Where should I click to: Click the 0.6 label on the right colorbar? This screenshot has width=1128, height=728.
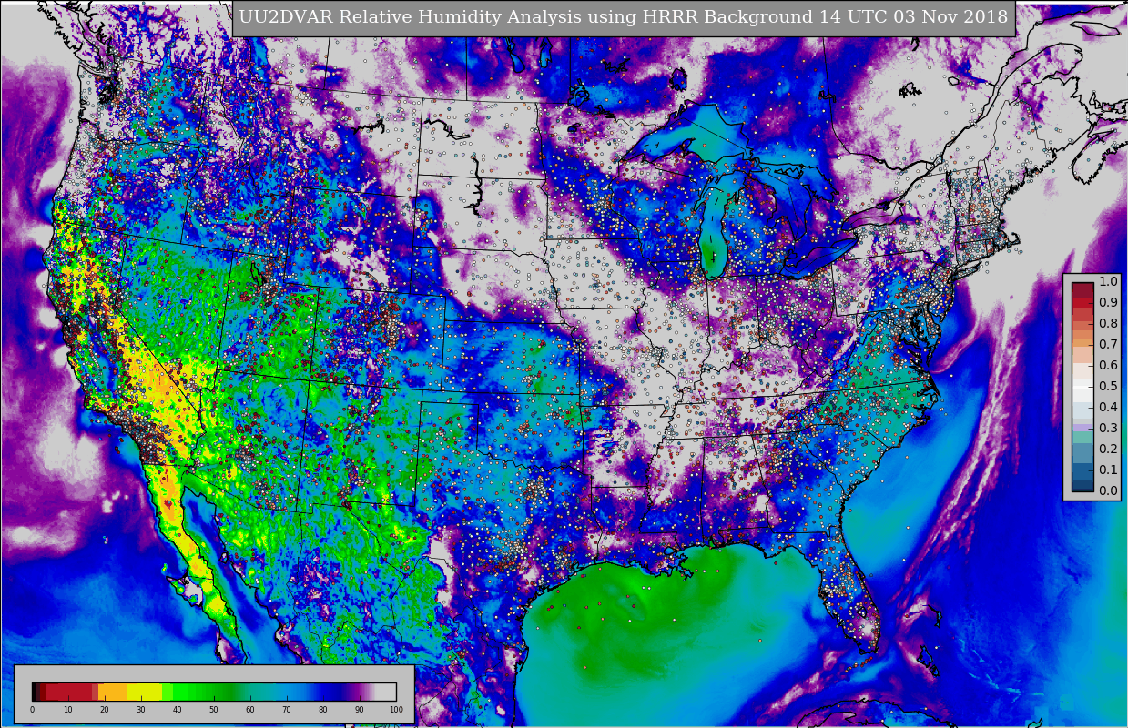(1108, 366)
